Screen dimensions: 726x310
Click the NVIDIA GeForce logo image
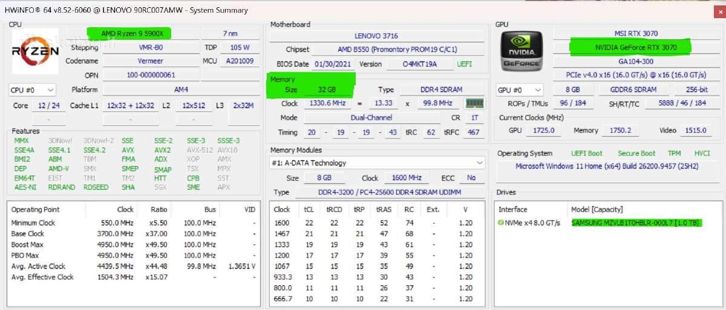click(x=523, y=51)
